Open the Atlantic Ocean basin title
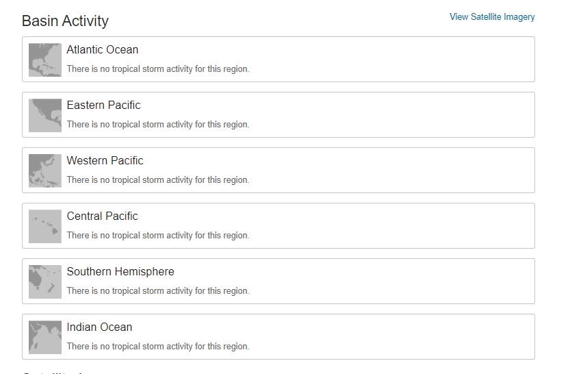Viewport: 570px width, 374px height. (103, 50)
